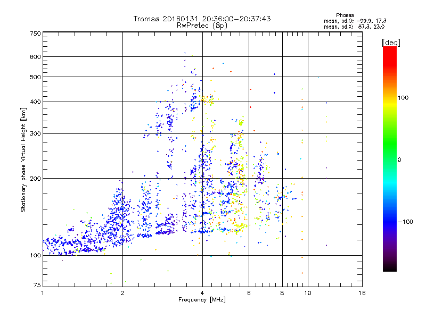Click the '[deg]' colorbar unit label
Viewport: 426px width, 319px height.
(391, 43)
